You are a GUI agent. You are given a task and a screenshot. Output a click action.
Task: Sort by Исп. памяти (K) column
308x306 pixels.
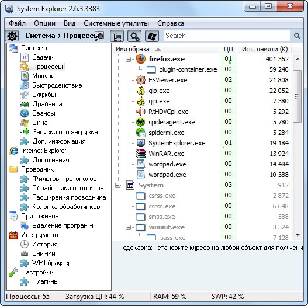pos(265,49)
